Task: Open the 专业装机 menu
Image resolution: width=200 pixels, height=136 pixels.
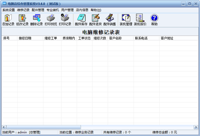Action: 53,10
